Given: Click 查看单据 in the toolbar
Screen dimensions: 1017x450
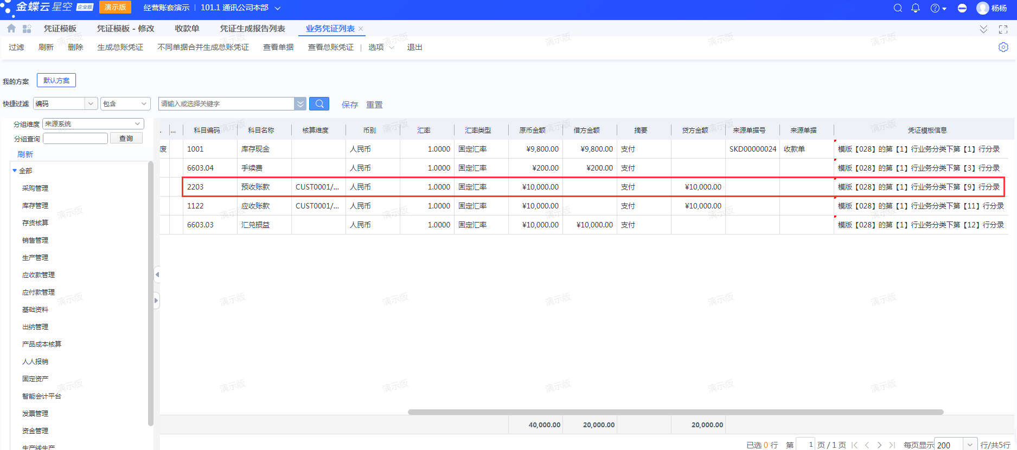Looking at the screenshot, I should click(278, 47).
